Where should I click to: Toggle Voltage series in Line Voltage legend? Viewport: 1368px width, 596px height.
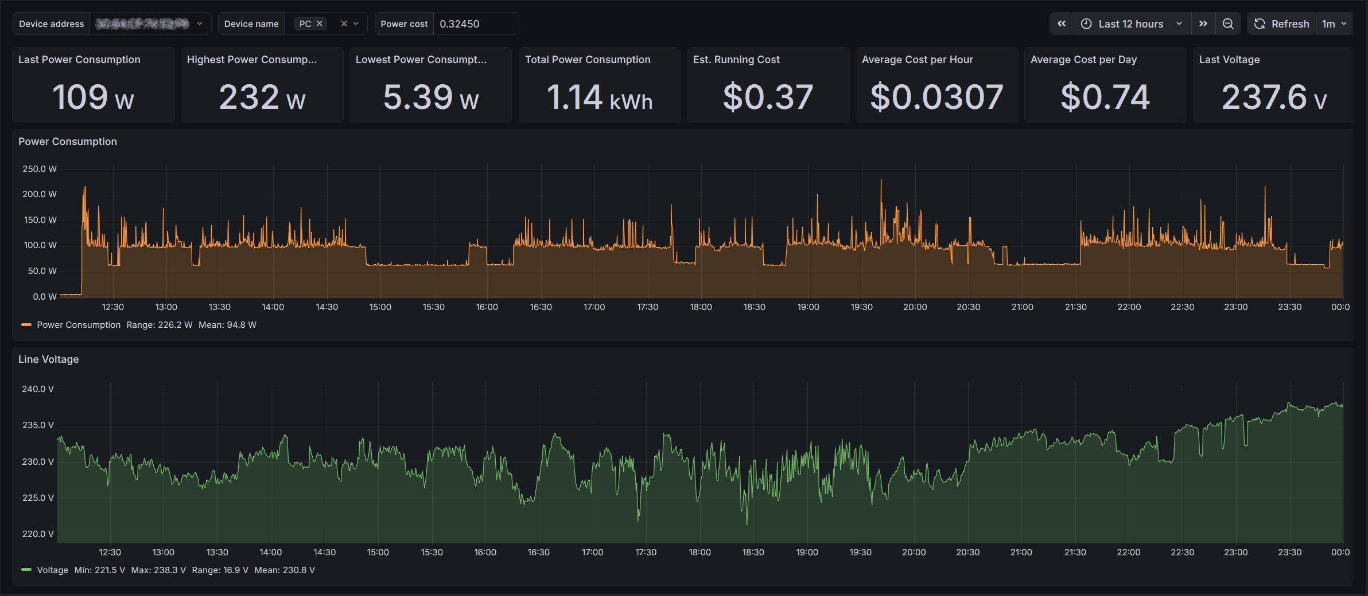(x=52, y=570)
